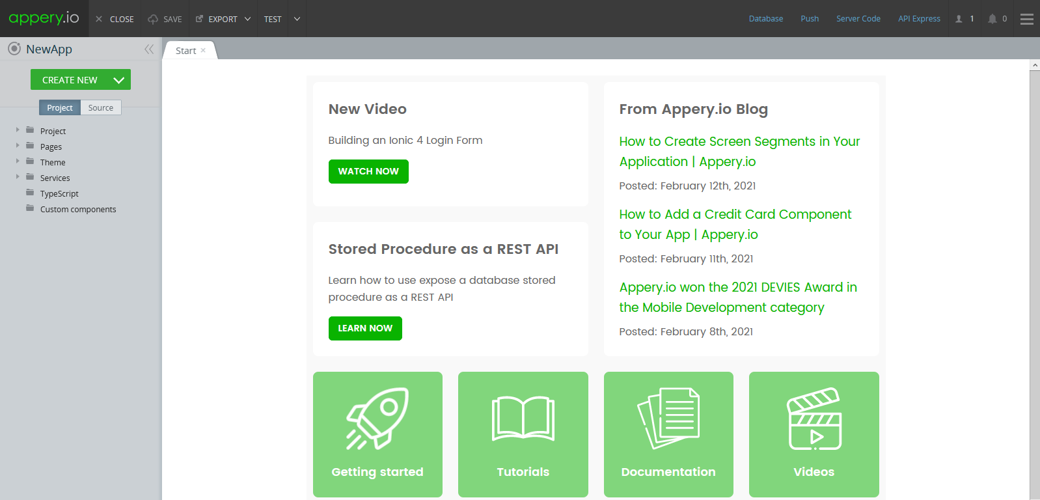Open the notifications bell icon
This screenshot has width=1040, height=500.
pos(992,19)
